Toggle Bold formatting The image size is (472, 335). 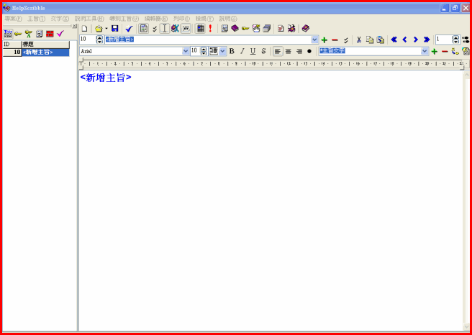click(x=232, y=51)
